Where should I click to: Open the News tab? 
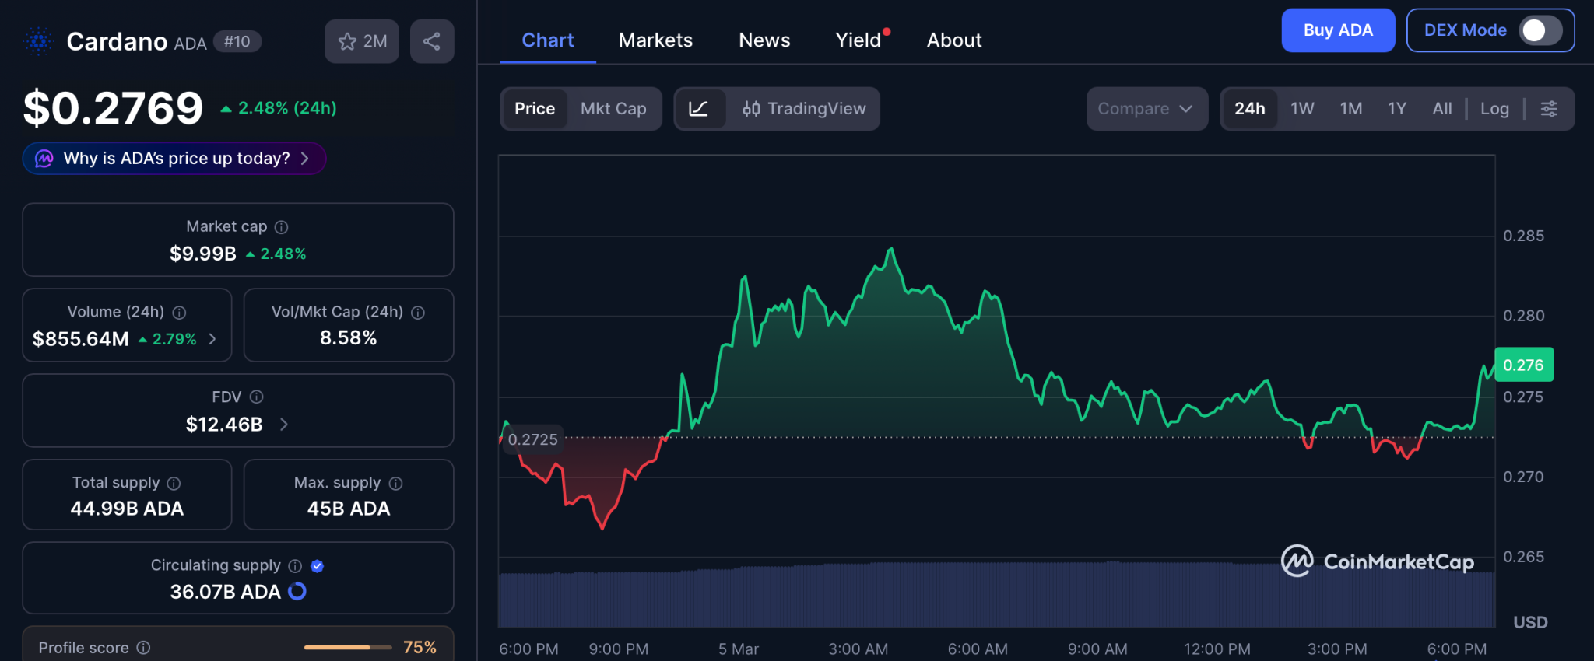764,40
